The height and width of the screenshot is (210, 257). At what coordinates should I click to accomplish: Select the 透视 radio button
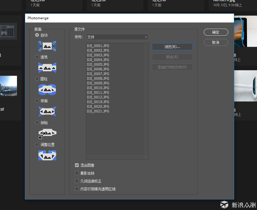pyautogui.click(x=37, y=57)
